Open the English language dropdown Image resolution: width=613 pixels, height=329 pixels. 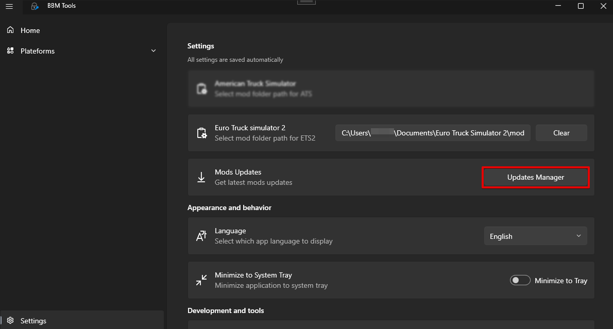tap(535, 235)
